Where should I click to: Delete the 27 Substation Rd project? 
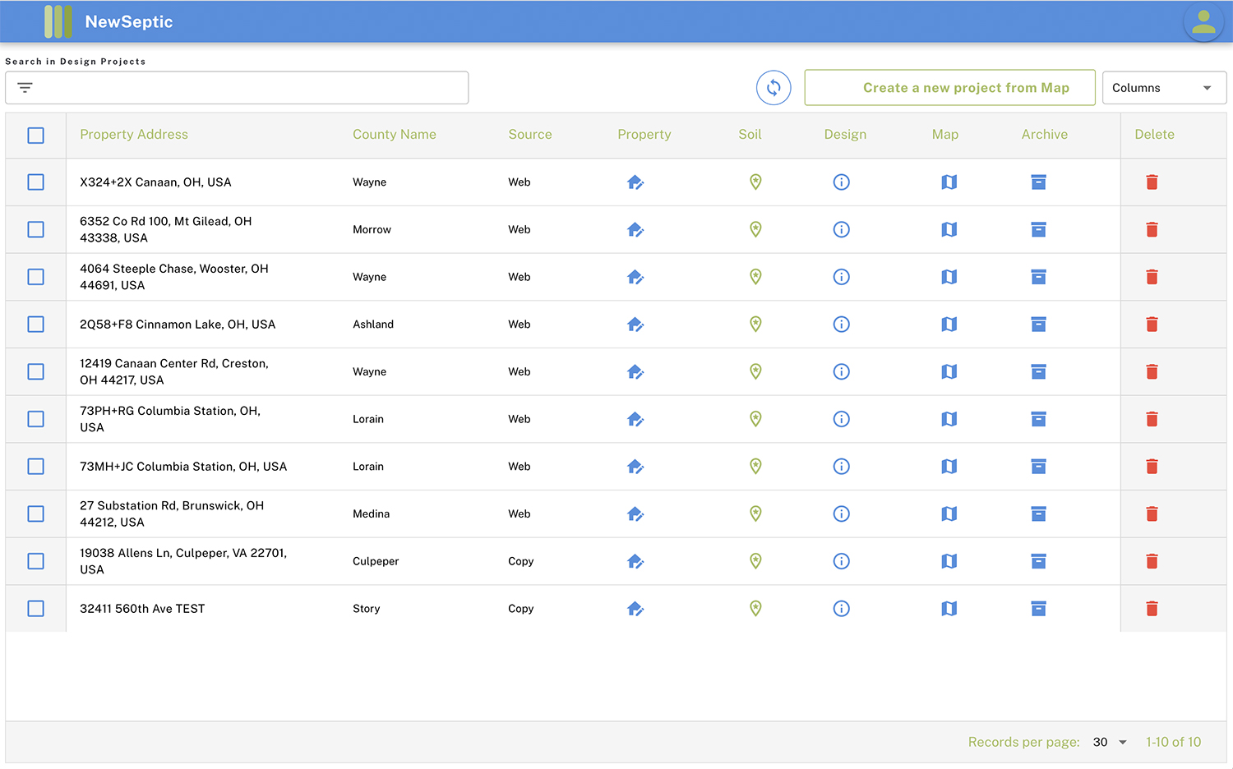tap(1152, 514)
